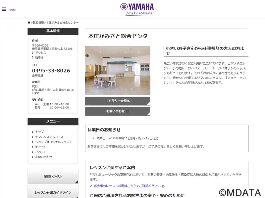Click the 楽器レンタル banner button
The height and width of the screenshot is (198, 265).
pos(53,176)
